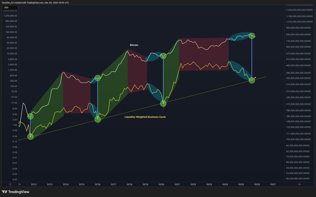The width and height of the screenshot is (316, 197).
Task: Open the USD currency selector
Action: [x=6, y=7]
